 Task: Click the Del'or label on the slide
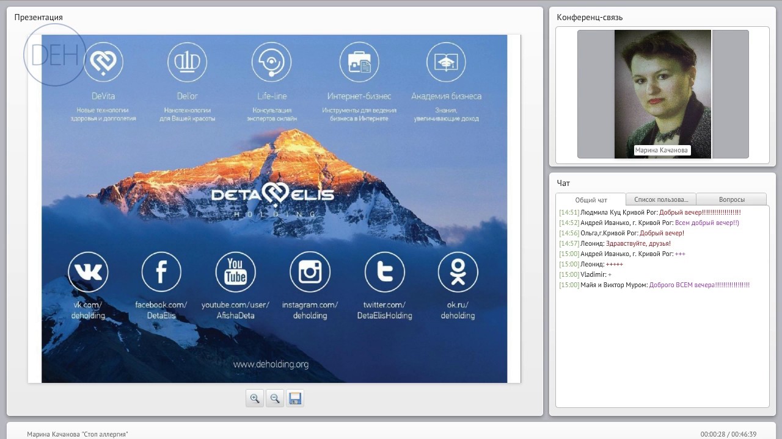click(x=187, y=96)
